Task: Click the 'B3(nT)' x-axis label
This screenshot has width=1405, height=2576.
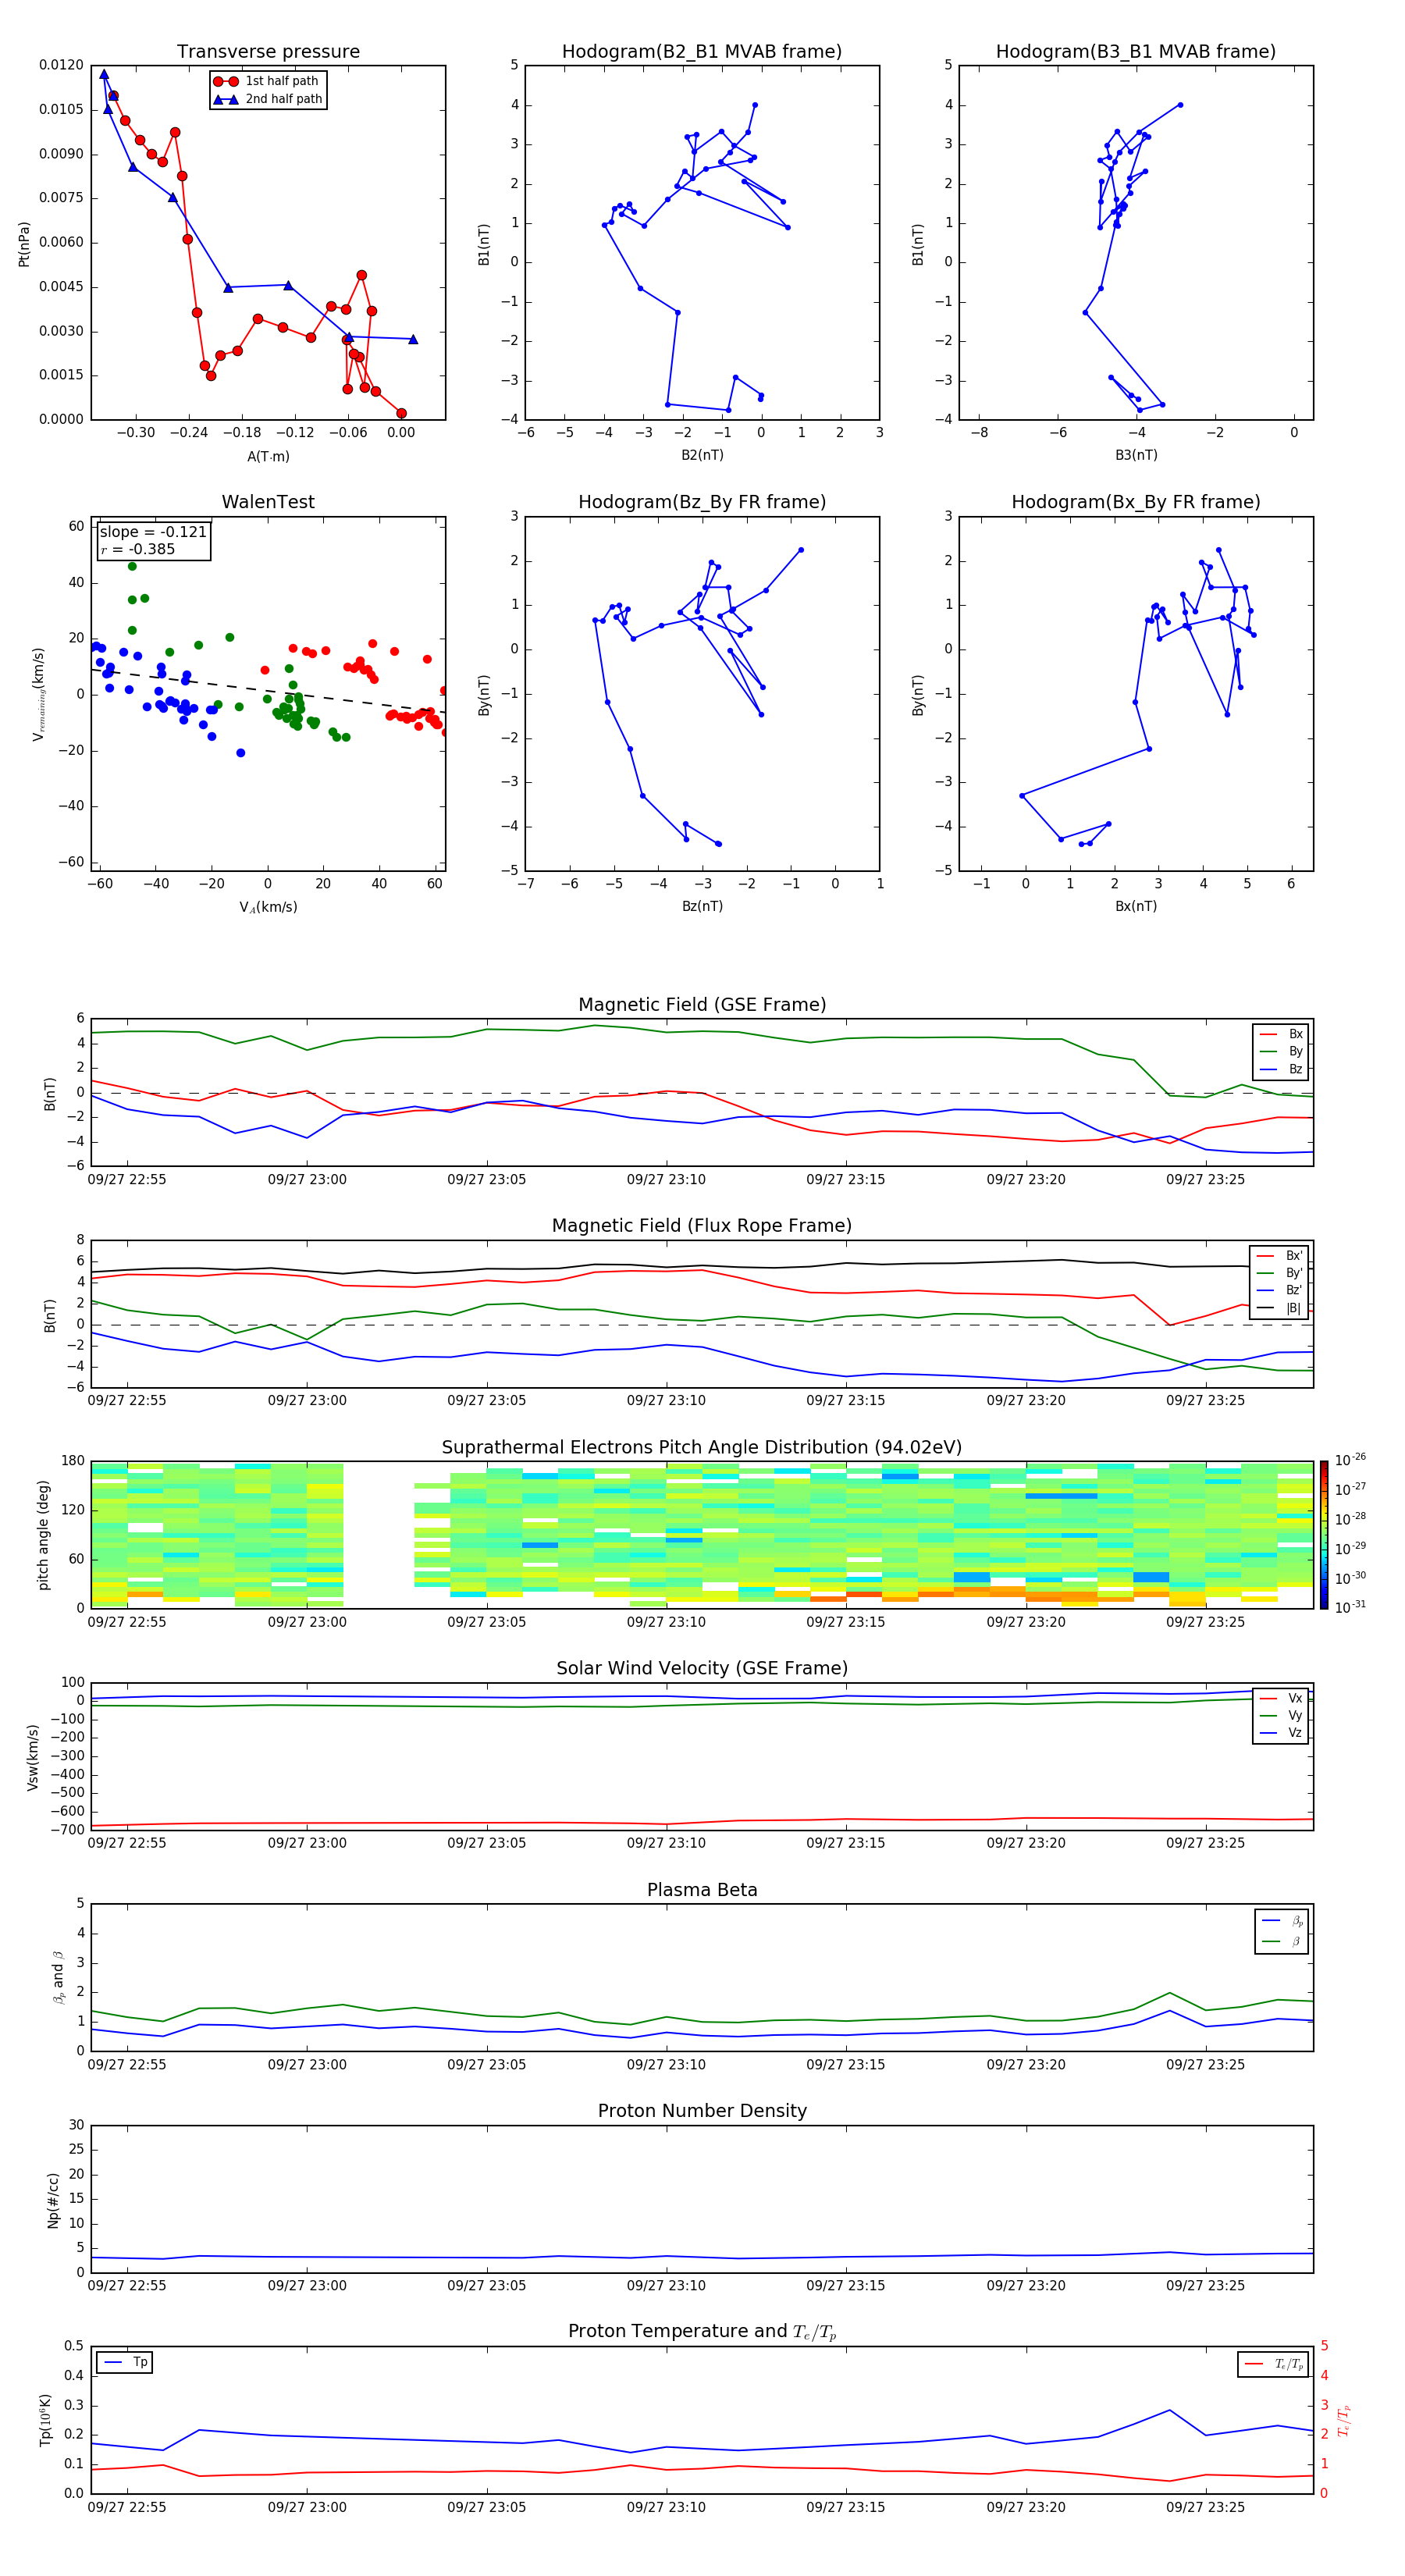Action: (x=1136, y=456)
